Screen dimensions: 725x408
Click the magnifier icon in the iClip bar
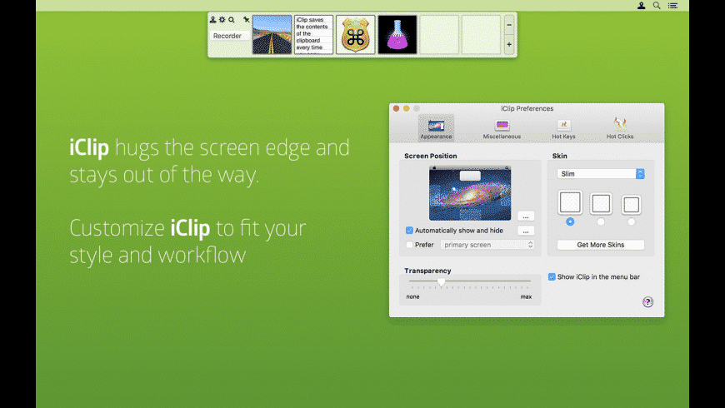[x=231, y=19]
